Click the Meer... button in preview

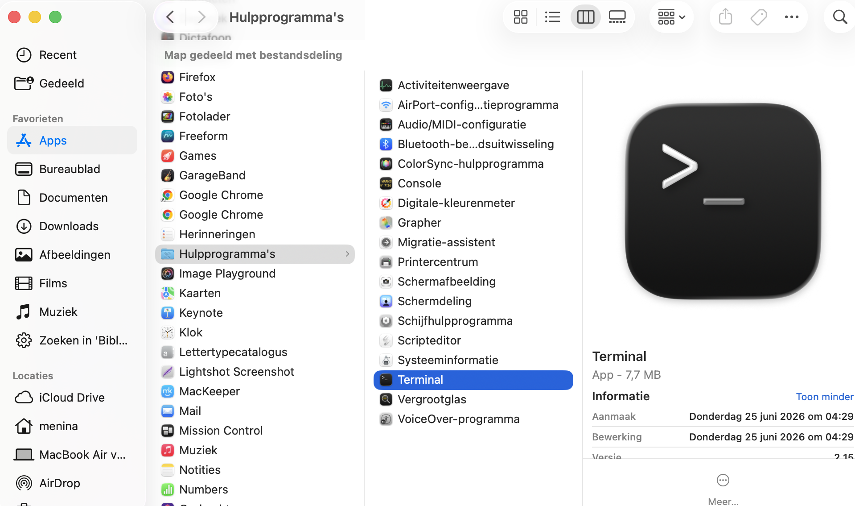[x=723, y=490]
